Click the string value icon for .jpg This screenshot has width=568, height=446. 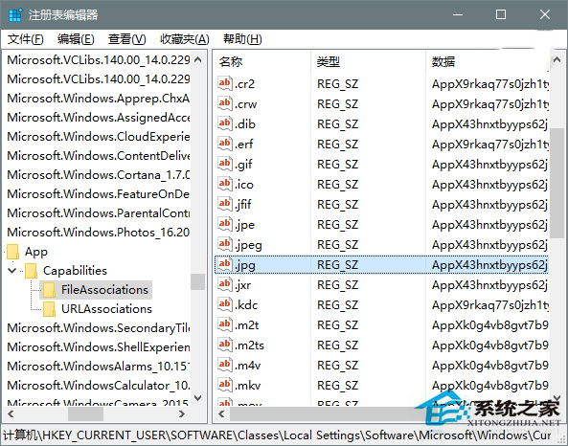[x=224, y=264]
